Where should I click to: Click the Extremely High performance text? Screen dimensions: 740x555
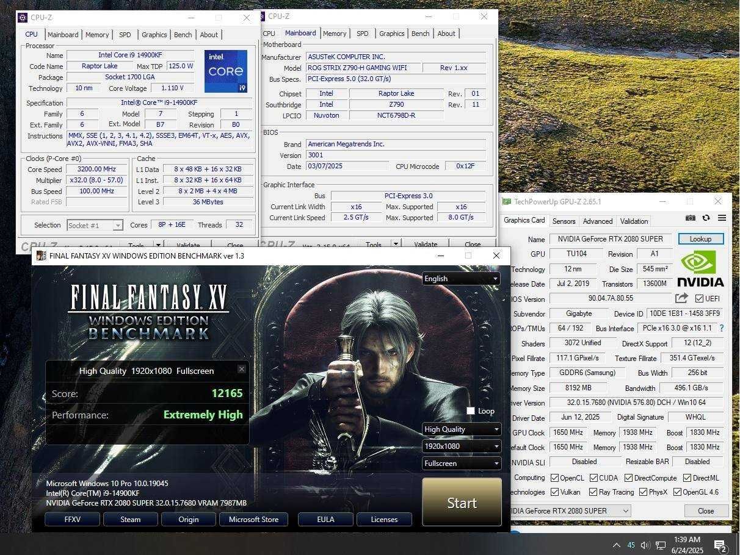pyautogui.click(x=203, y=415)
